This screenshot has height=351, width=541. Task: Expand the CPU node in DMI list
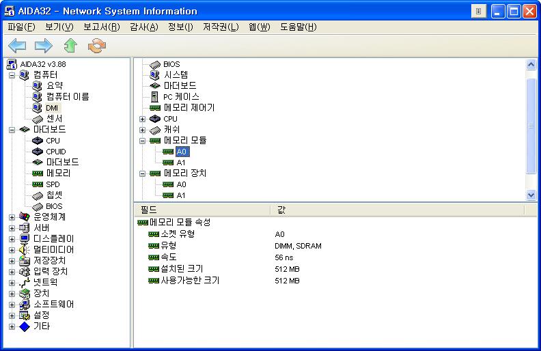tap(143, 119)
